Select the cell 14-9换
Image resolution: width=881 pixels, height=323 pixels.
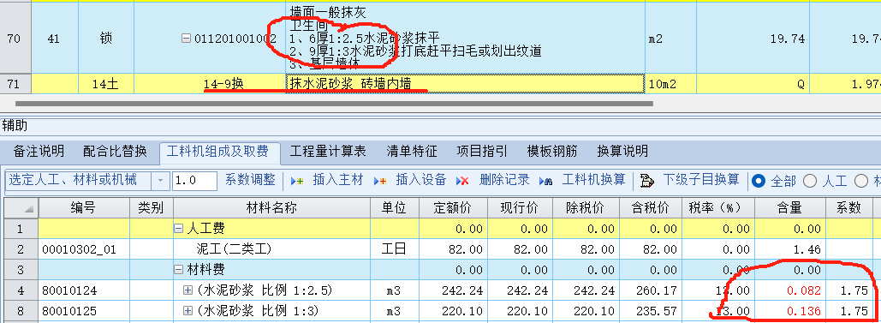pyautogui.click(x=209, y=84)
